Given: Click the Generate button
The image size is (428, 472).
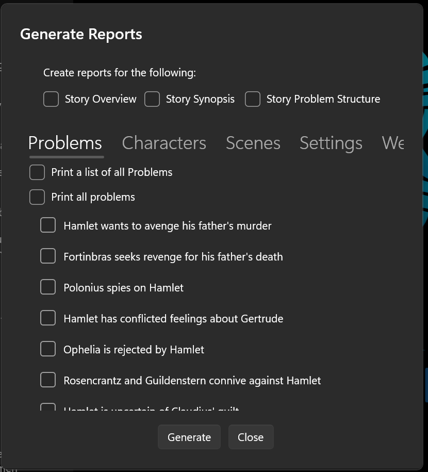Looking at the screenshot, I should point(189,437).
